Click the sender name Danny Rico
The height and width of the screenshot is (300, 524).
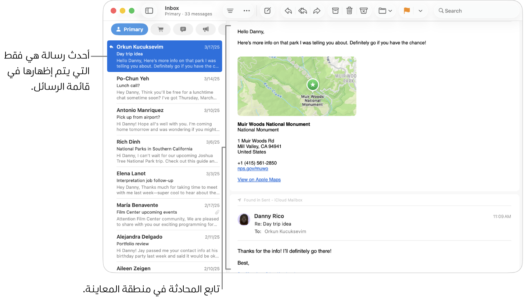coord(269,216)
